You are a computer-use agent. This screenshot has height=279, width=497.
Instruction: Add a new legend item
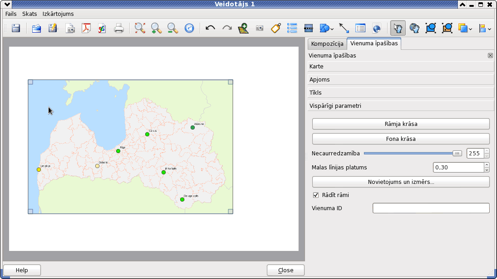coord(292,28)
